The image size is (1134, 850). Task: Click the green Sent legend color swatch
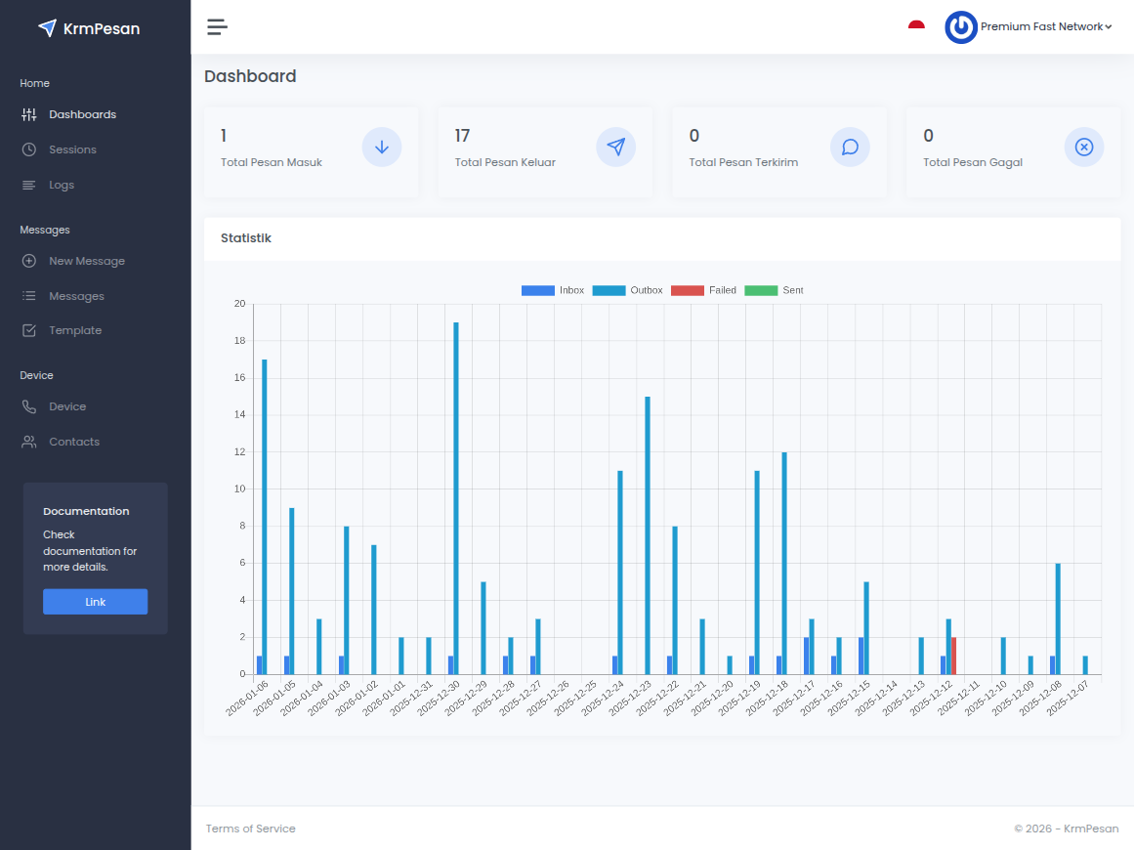[x=761, y=290]
